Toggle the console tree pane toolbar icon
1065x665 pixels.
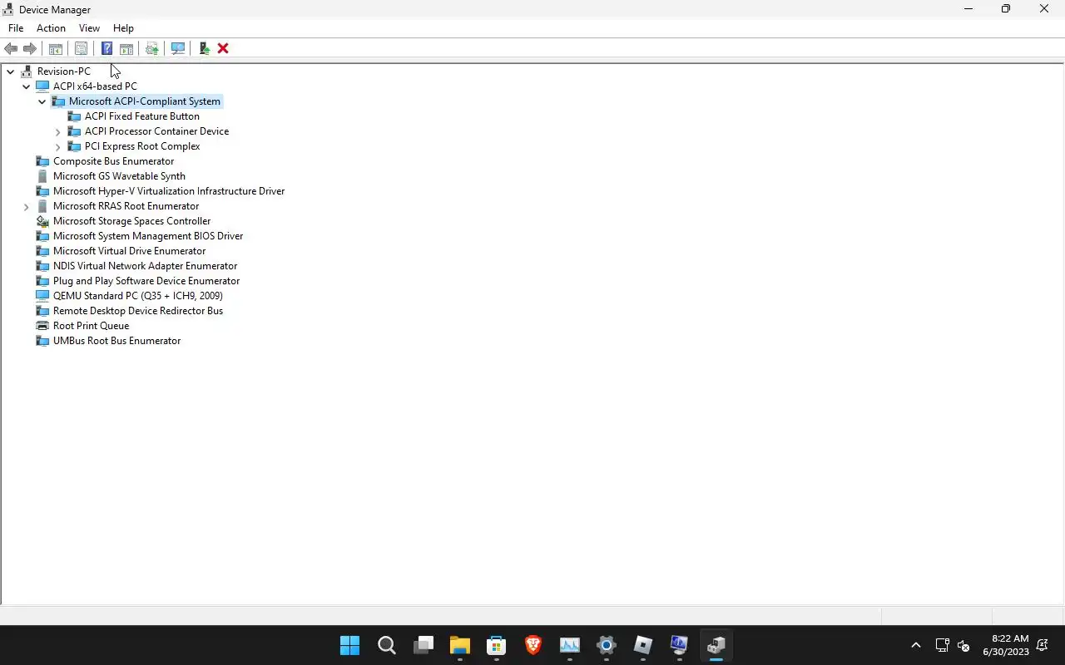[x=56, y=48]
